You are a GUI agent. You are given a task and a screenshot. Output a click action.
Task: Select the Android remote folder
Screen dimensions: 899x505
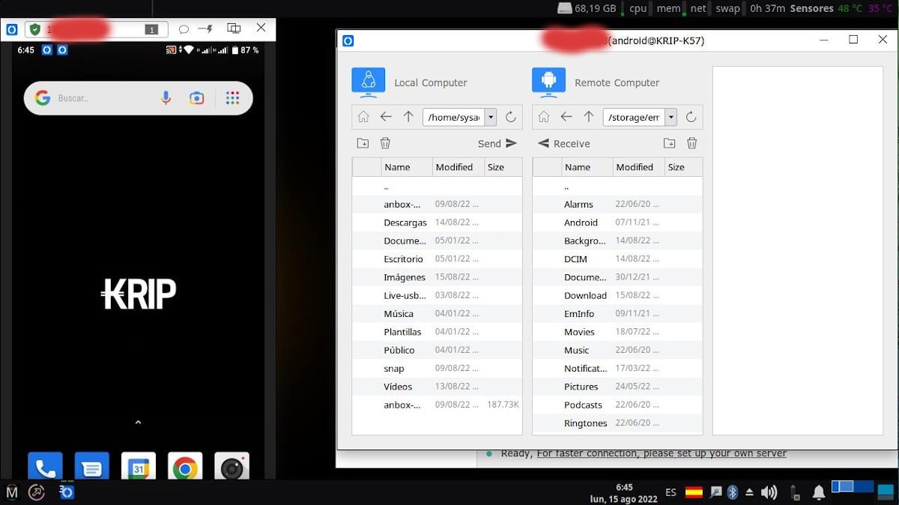click(x=617, y=223)
